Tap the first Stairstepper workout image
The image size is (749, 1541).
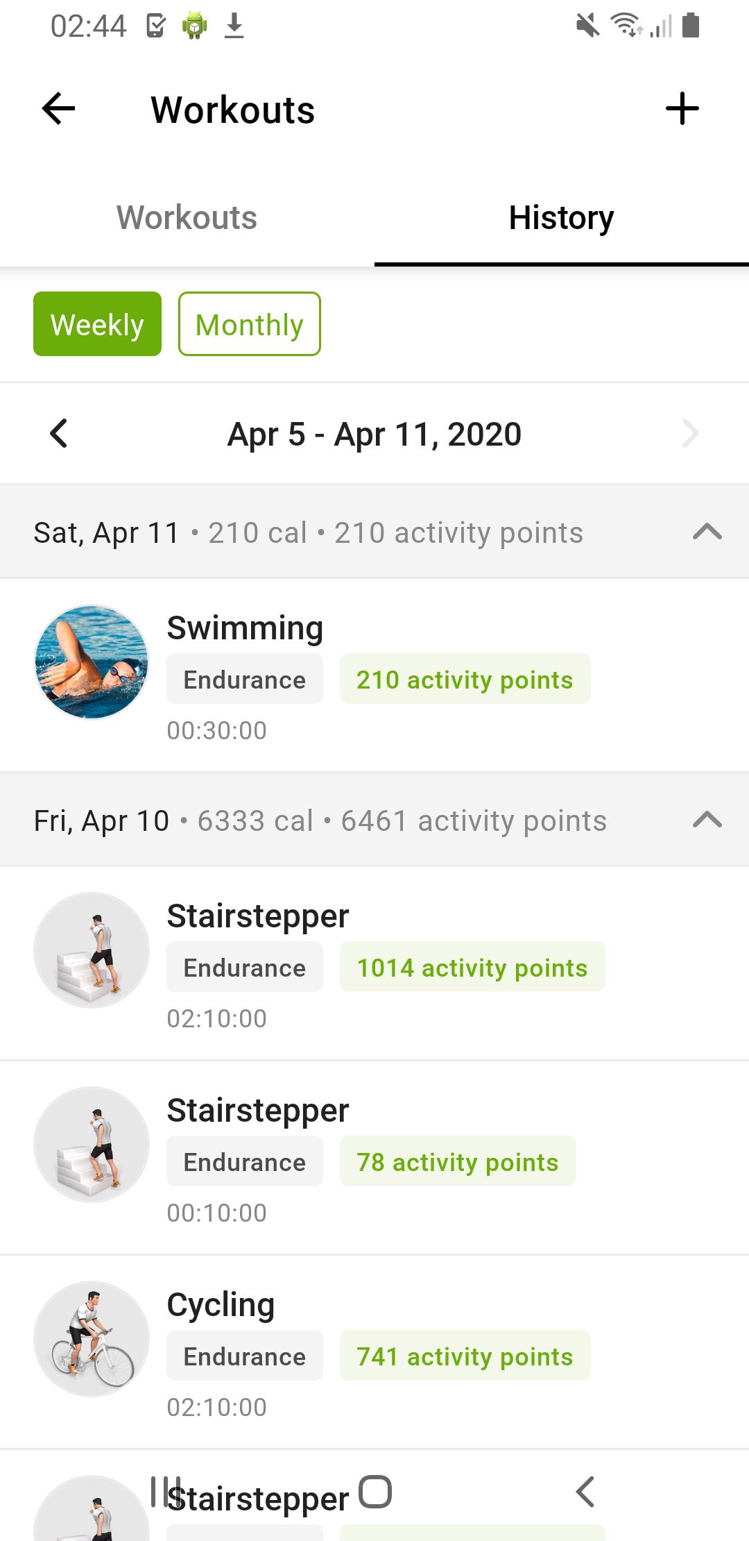tap(92, 950)
